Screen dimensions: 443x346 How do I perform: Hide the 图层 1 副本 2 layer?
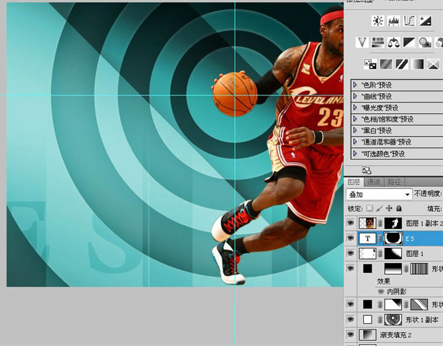(x=350, y=223)
